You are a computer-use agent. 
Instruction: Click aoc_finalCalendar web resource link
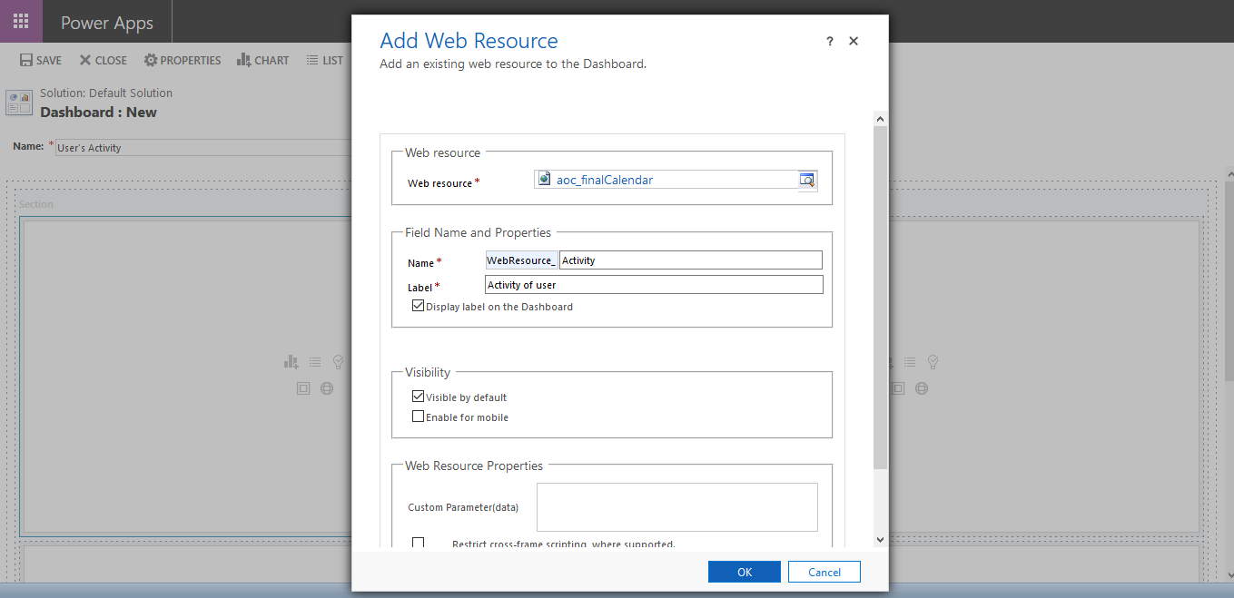coord(605,180)
